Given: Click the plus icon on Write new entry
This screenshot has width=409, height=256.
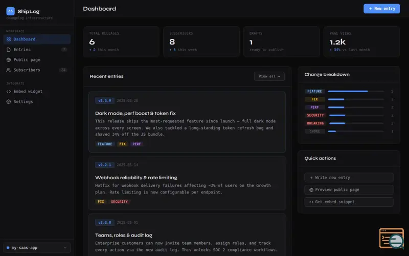Looking at the screenshot, I should coord(311,178).
